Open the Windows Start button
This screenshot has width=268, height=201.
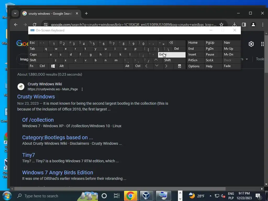click(7, 196)
